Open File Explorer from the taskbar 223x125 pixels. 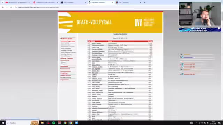42,123
